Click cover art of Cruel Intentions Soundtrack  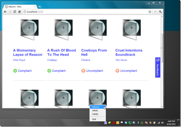131,30
